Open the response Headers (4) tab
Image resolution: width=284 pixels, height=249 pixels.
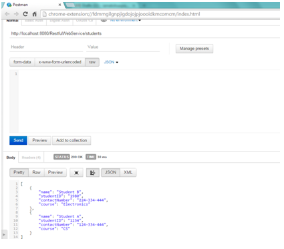coord(31,158)
